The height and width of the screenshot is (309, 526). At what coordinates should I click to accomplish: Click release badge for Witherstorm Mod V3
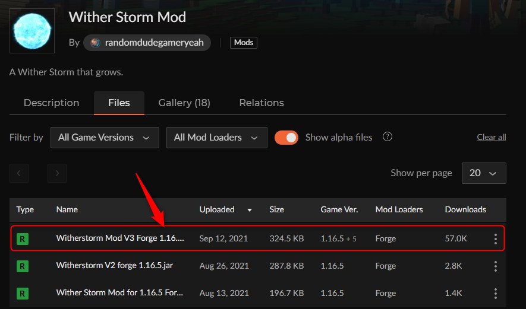pos(23,238)
